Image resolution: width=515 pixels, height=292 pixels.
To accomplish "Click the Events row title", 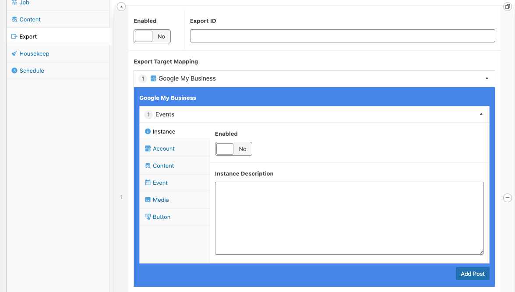I will [165, 114].
